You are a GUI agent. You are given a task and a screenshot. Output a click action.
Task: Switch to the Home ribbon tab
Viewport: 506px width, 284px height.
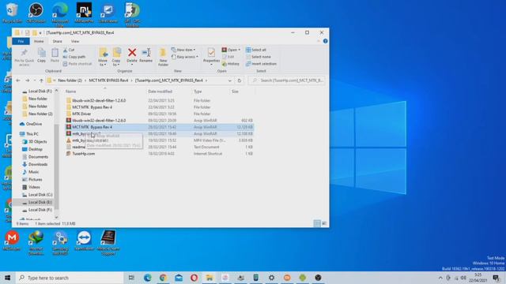coord(39,42)
